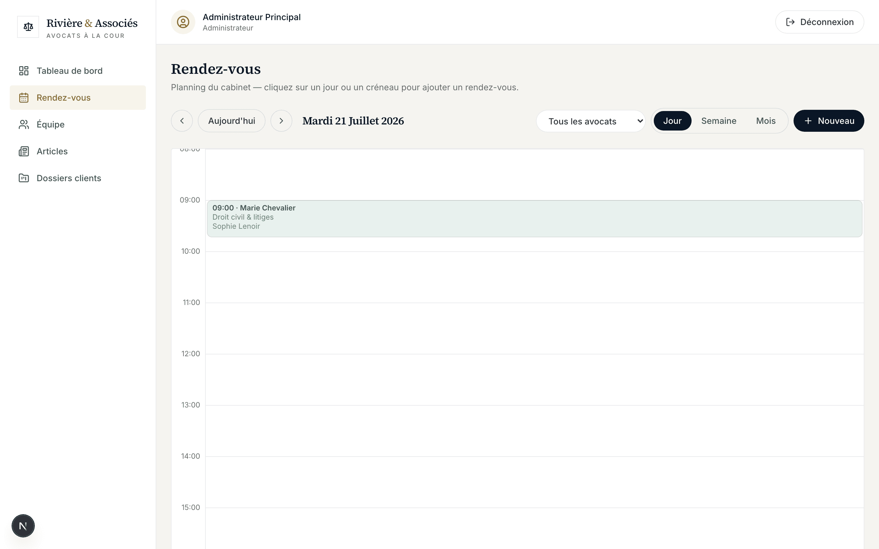Open Rendez-vous in sidebar
Screen dimensions: 879x549
click(78, 98)
